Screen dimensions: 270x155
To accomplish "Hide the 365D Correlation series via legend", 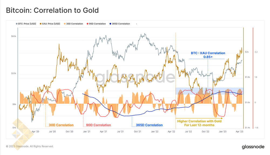I will (121, 24).
